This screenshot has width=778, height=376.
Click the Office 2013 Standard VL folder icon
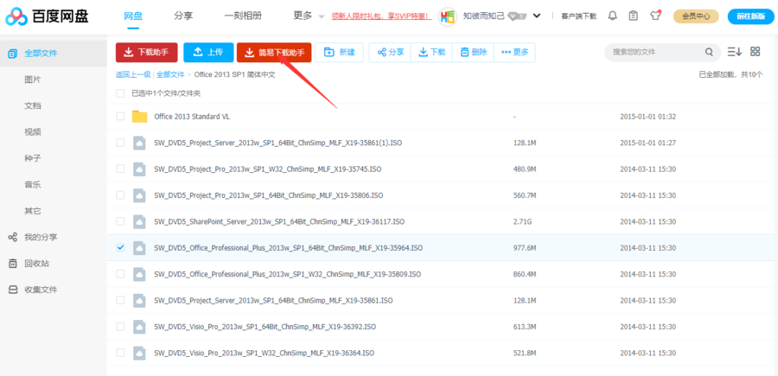[x=140, y=117]
